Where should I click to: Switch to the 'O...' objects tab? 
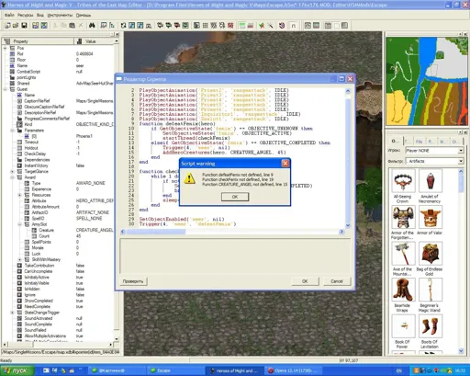(x=395, y=141)
